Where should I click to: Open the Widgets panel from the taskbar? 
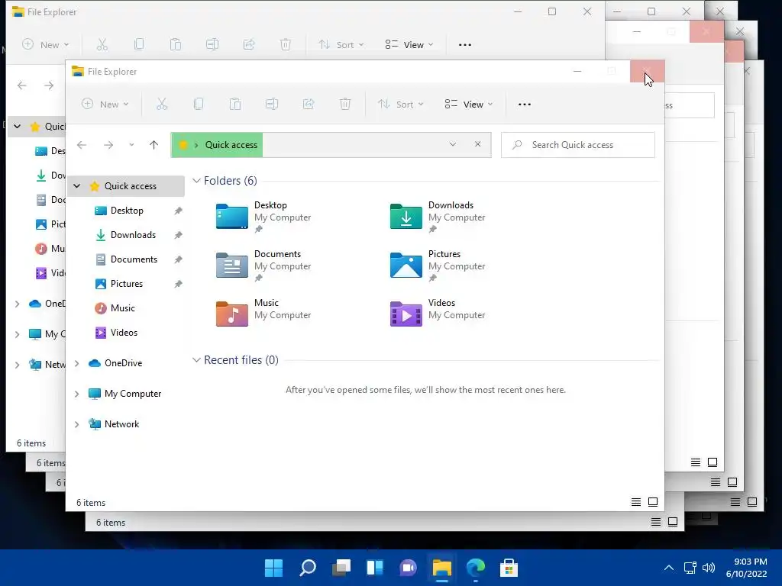pos(374,568)
